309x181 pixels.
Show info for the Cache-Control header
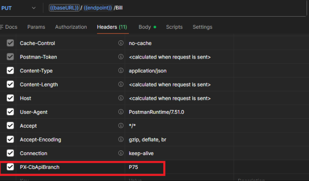(x=121, y=43)
